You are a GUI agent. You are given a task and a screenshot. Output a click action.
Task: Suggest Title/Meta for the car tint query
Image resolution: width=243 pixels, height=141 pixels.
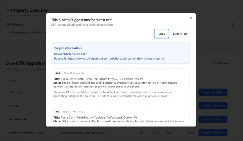(213, 106)
